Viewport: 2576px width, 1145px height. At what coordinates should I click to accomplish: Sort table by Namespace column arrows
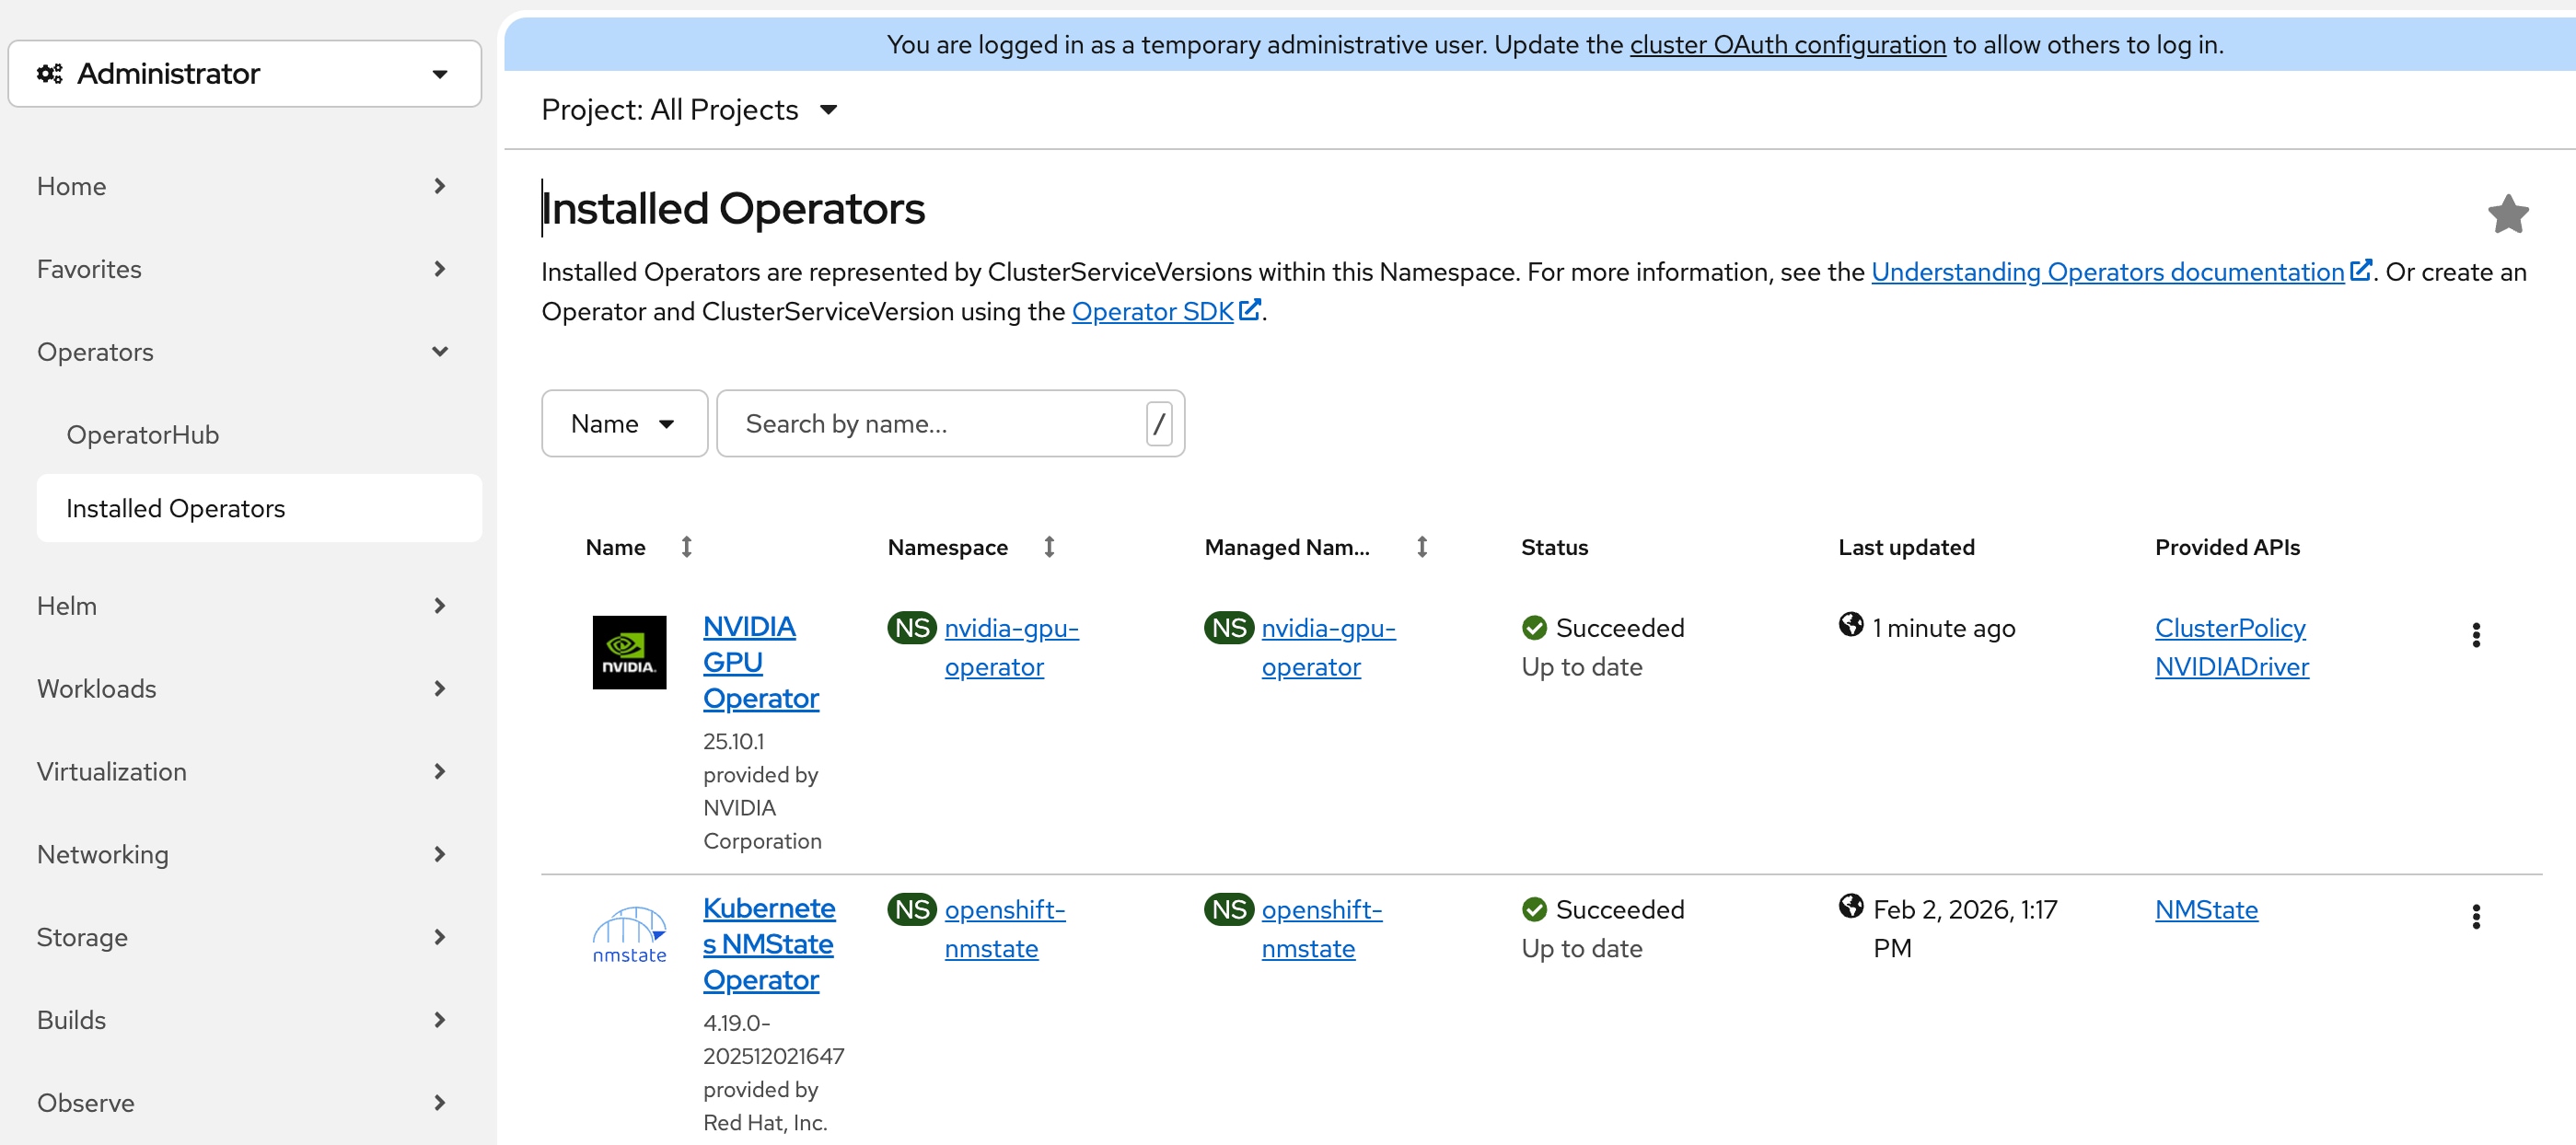(x=1049, y=547)
